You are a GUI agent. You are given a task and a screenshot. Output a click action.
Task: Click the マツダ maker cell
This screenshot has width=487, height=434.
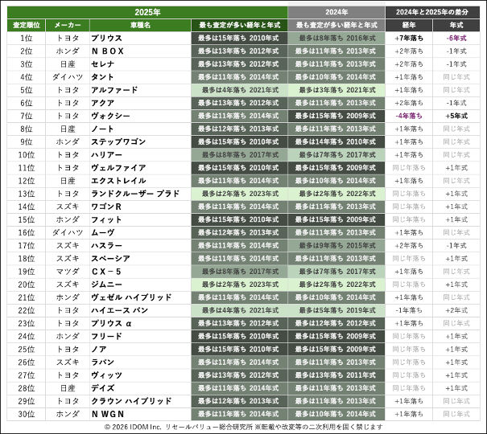[x=68, y=272]
